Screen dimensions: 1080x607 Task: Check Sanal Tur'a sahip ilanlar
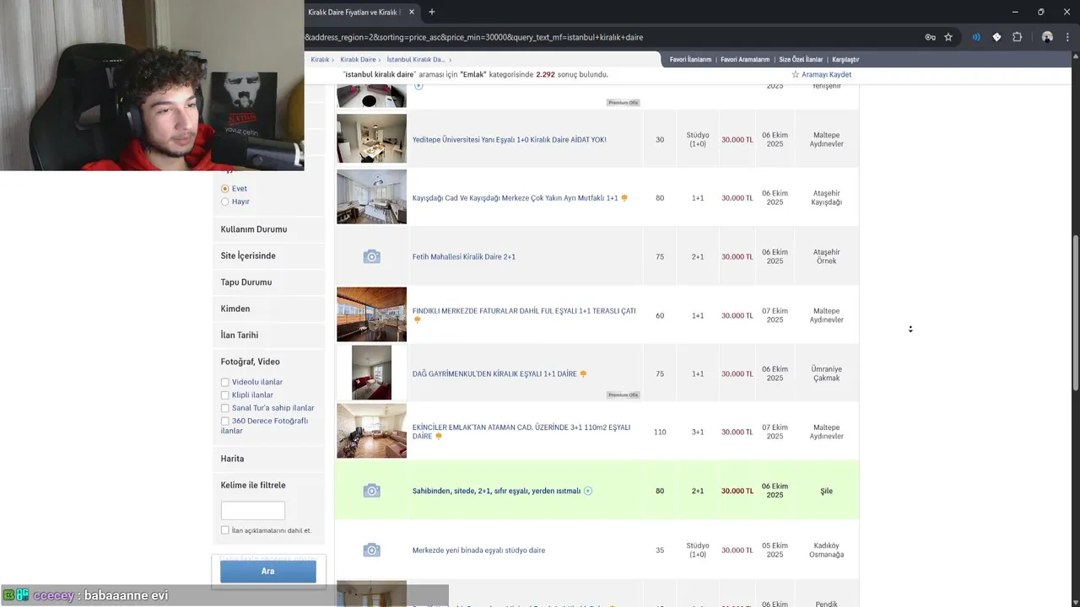click(225, 408)
